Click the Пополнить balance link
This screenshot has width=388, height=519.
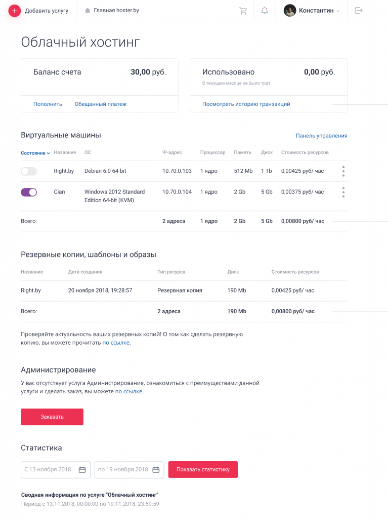[48, 104]
